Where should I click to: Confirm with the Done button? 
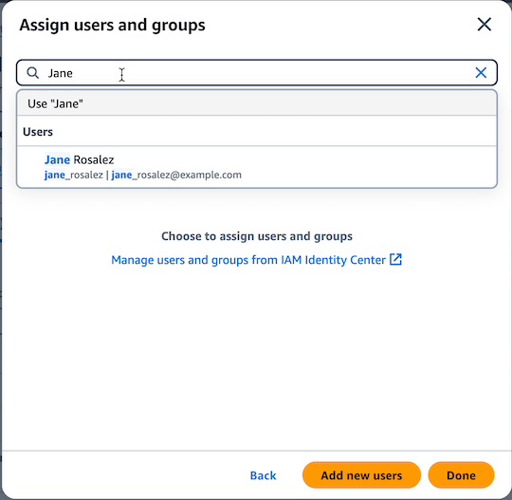pyautogui.click(x=461, y=475)
